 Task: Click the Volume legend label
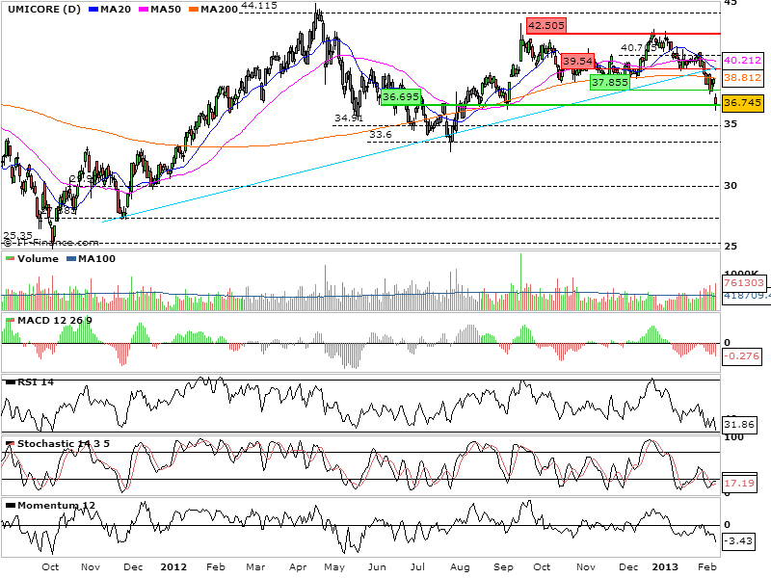coord(38,259)
